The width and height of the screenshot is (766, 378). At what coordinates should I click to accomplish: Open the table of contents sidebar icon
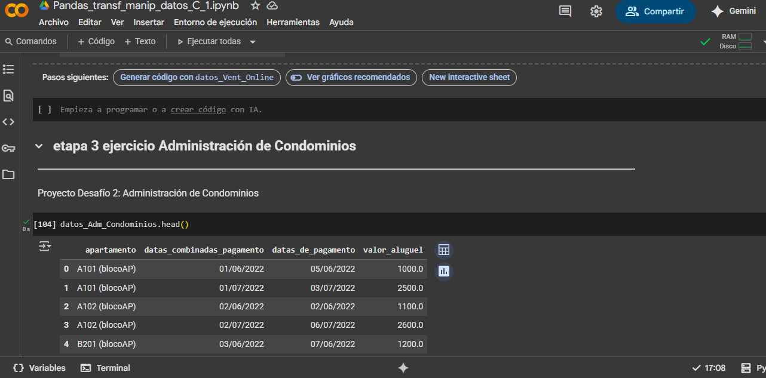[8, 69]
